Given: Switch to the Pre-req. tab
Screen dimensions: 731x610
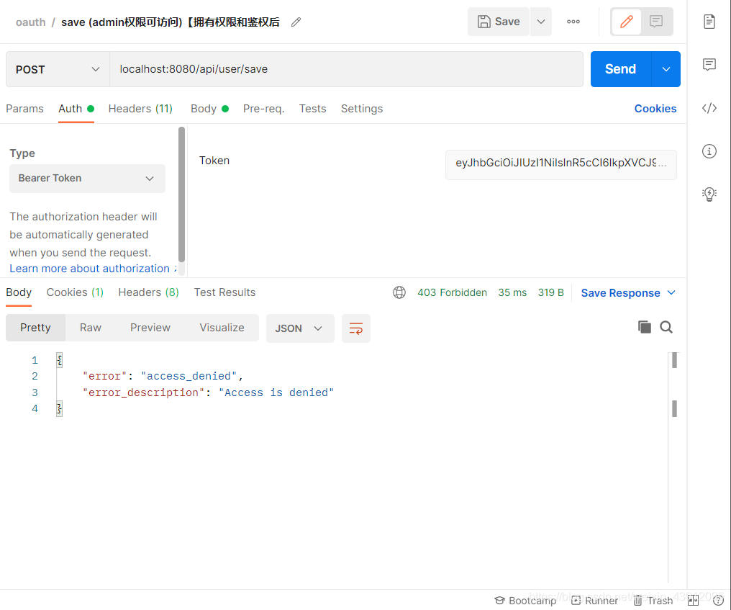Looking at the screenshot, I should point(263,109).
